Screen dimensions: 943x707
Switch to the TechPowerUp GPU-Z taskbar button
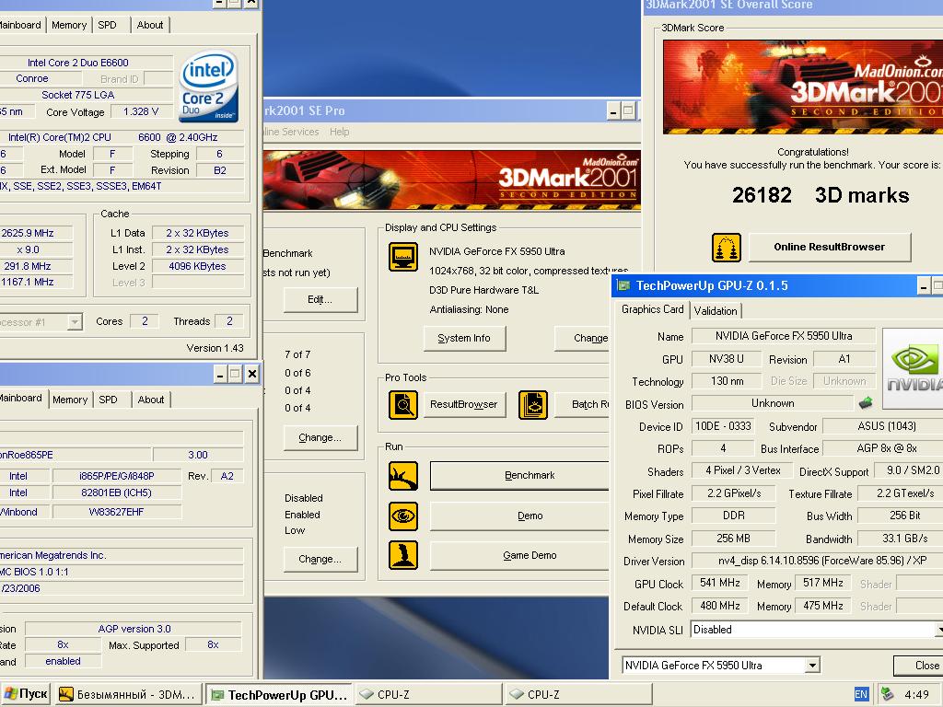pyautogui.click(x=279, y=694)
